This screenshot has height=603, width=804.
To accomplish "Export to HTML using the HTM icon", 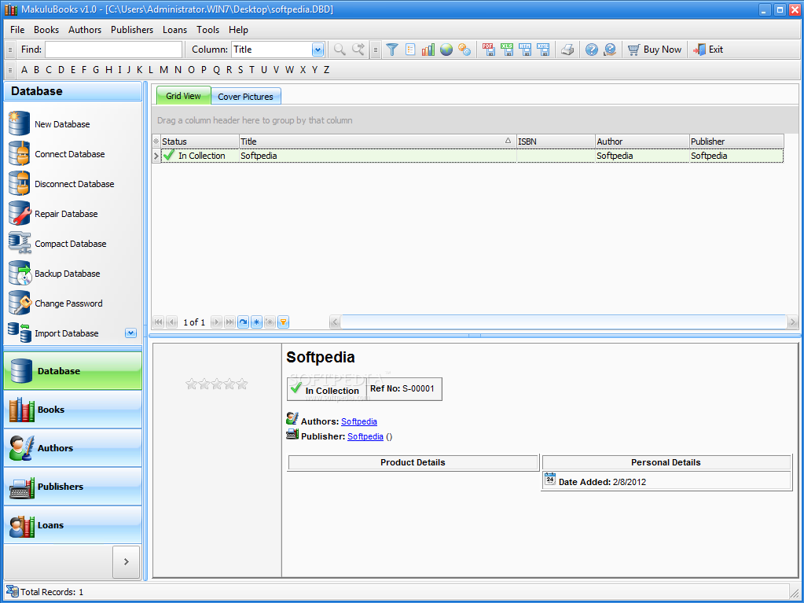I will click(x=525, y=50).
